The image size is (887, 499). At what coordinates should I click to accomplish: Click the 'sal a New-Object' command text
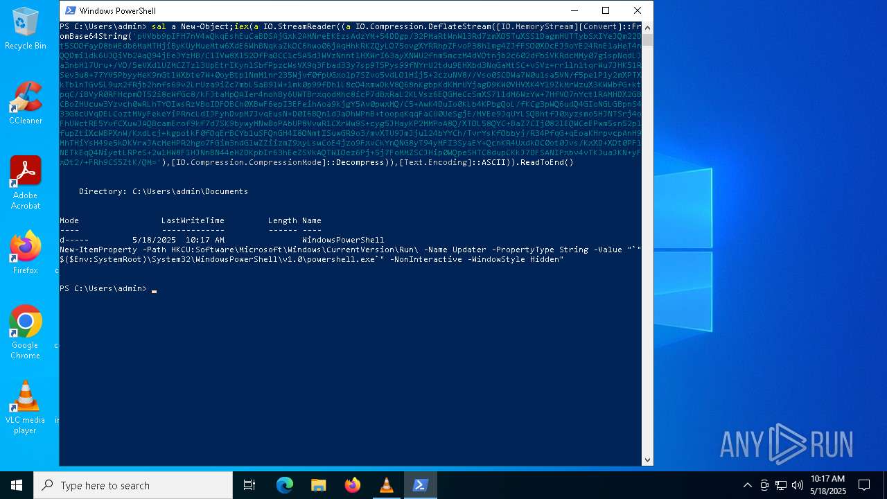pyautogui.click(x=191, y=26)
